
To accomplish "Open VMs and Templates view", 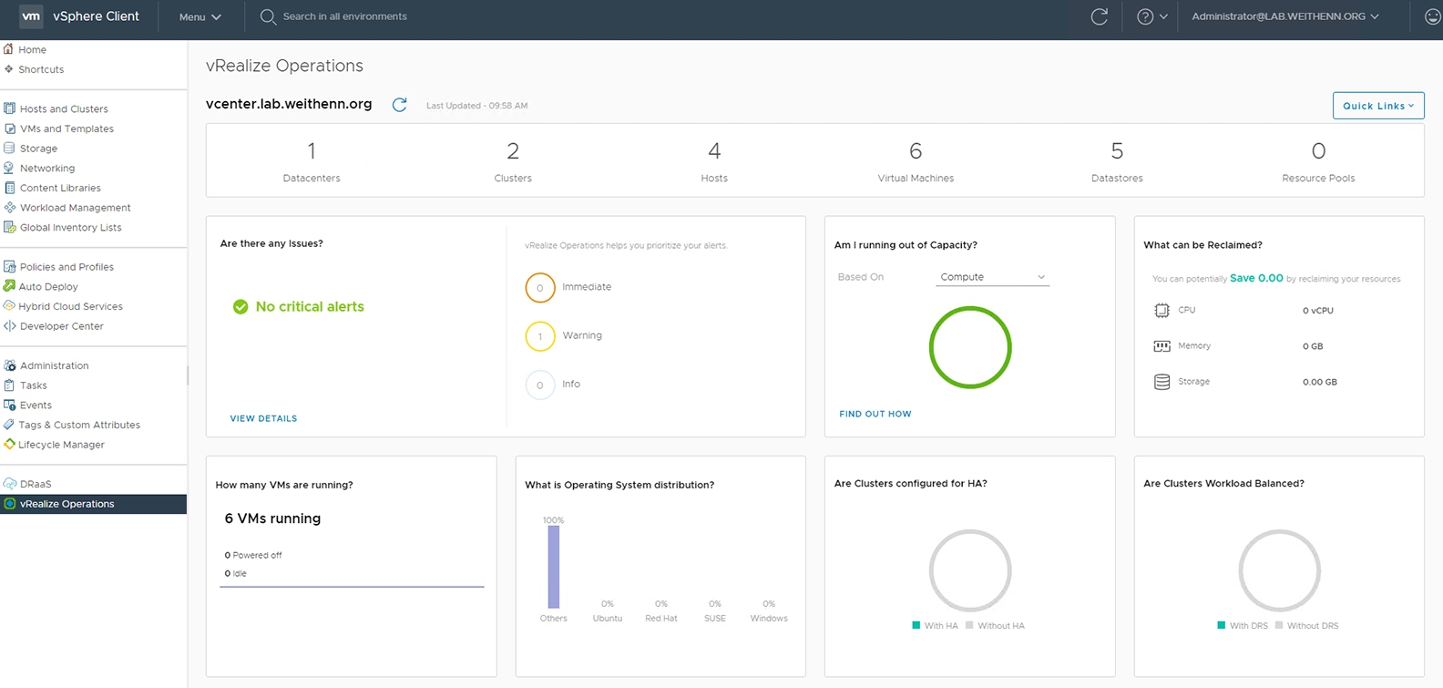I will tap(67, 128).
